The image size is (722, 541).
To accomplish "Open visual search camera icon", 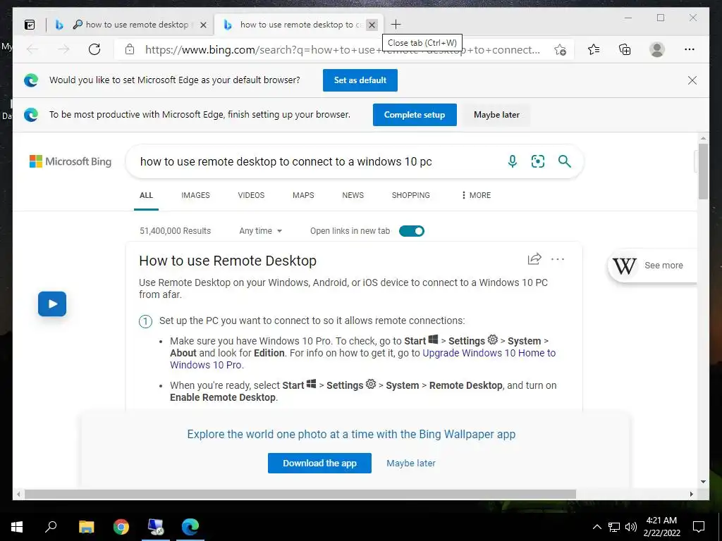I will coord(538,161).
